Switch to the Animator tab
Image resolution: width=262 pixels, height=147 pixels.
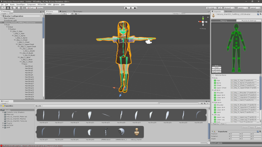(x=78, y=11)
